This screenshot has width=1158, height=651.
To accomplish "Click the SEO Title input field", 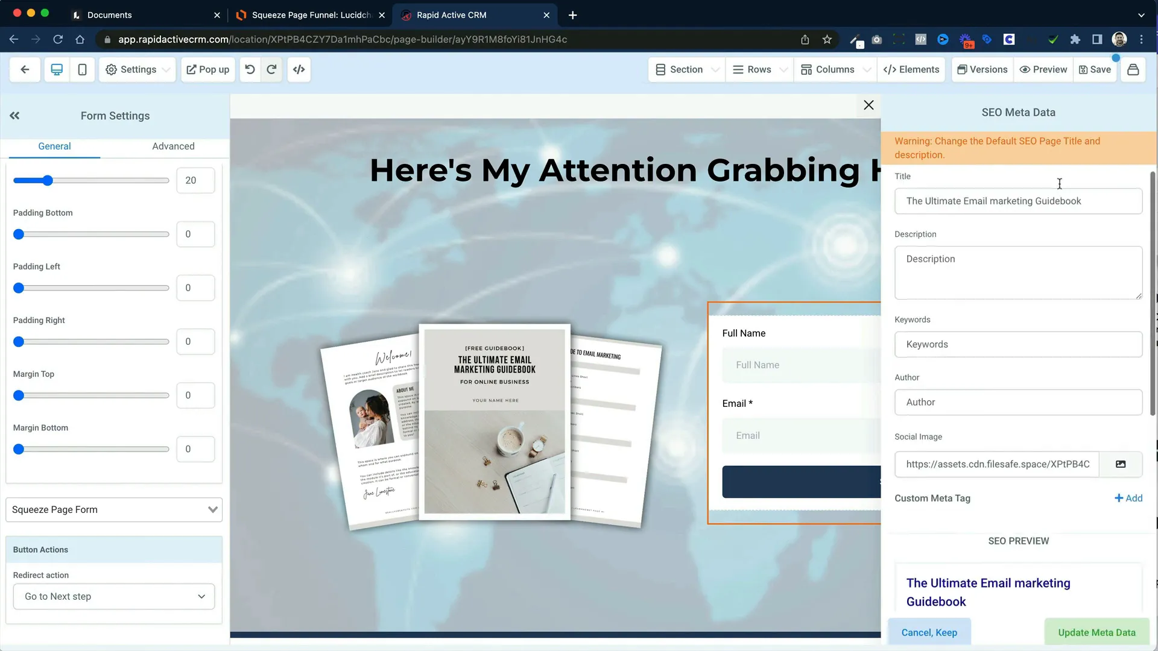I will [x=1018, y=201].
